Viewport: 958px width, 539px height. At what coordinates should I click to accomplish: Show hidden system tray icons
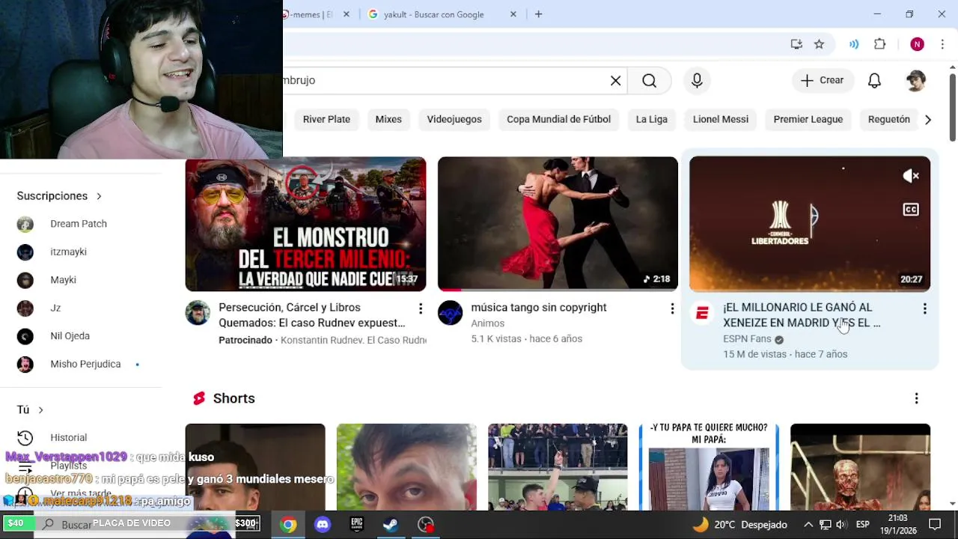click(808, 525)
